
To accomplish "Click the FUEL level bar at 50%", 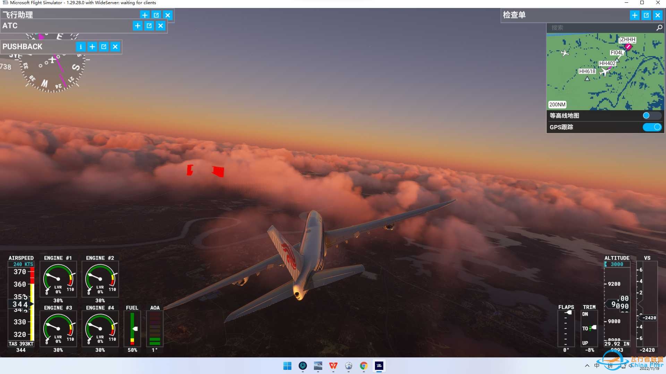I will click(x=132, y=329).
